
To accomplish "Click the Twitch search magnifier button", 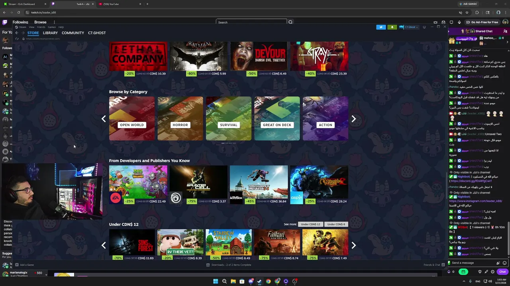I will 290,22.
